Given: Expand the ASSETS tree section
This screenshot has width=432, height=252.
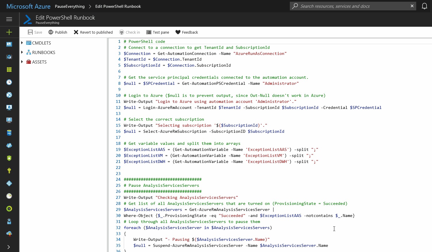Looking at the screenshot, I should tap(22, 62).
